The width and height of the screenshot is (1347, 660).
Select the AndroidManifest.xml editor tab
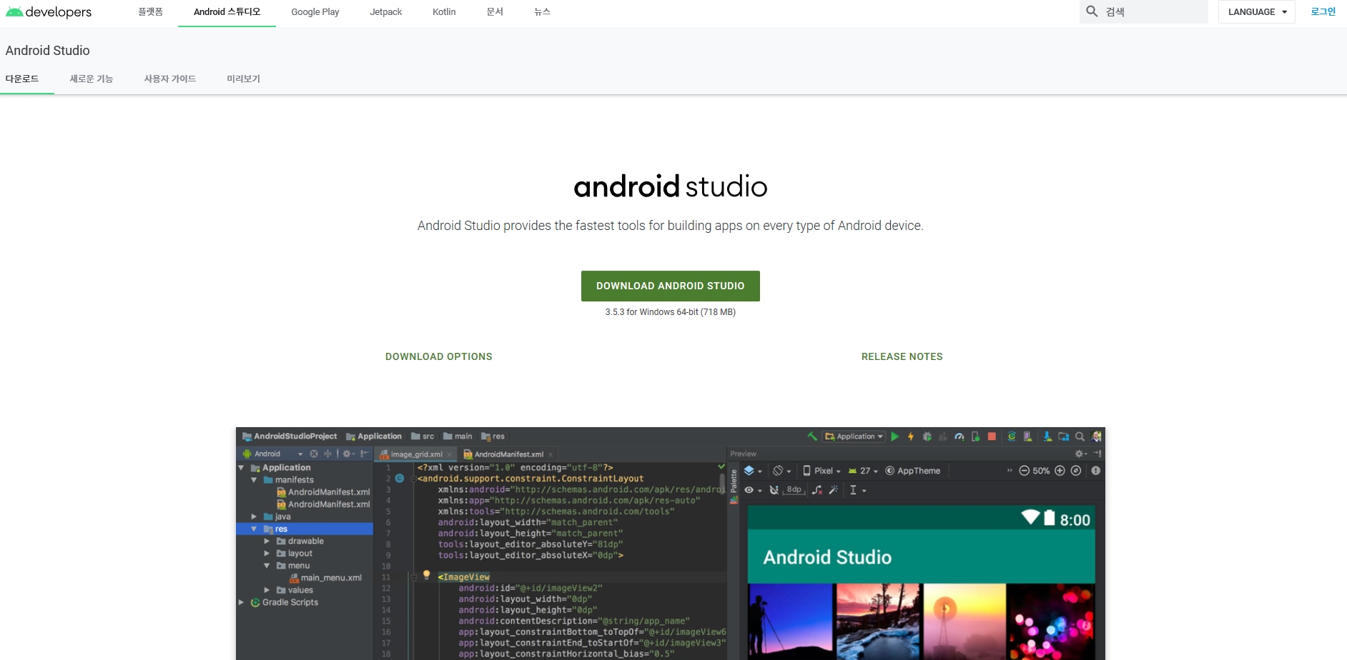click(508, 454)
